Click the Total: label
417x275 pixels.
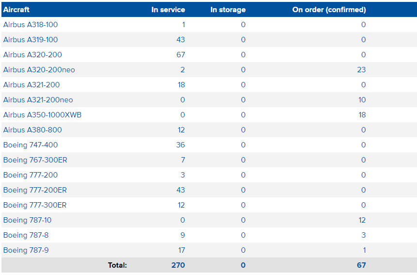[117, 265]
